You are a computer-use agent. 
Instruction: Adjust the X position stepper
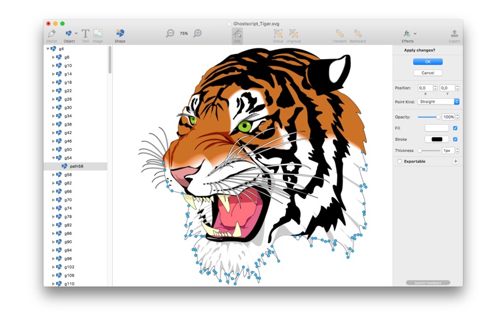(x=435, y=88)
